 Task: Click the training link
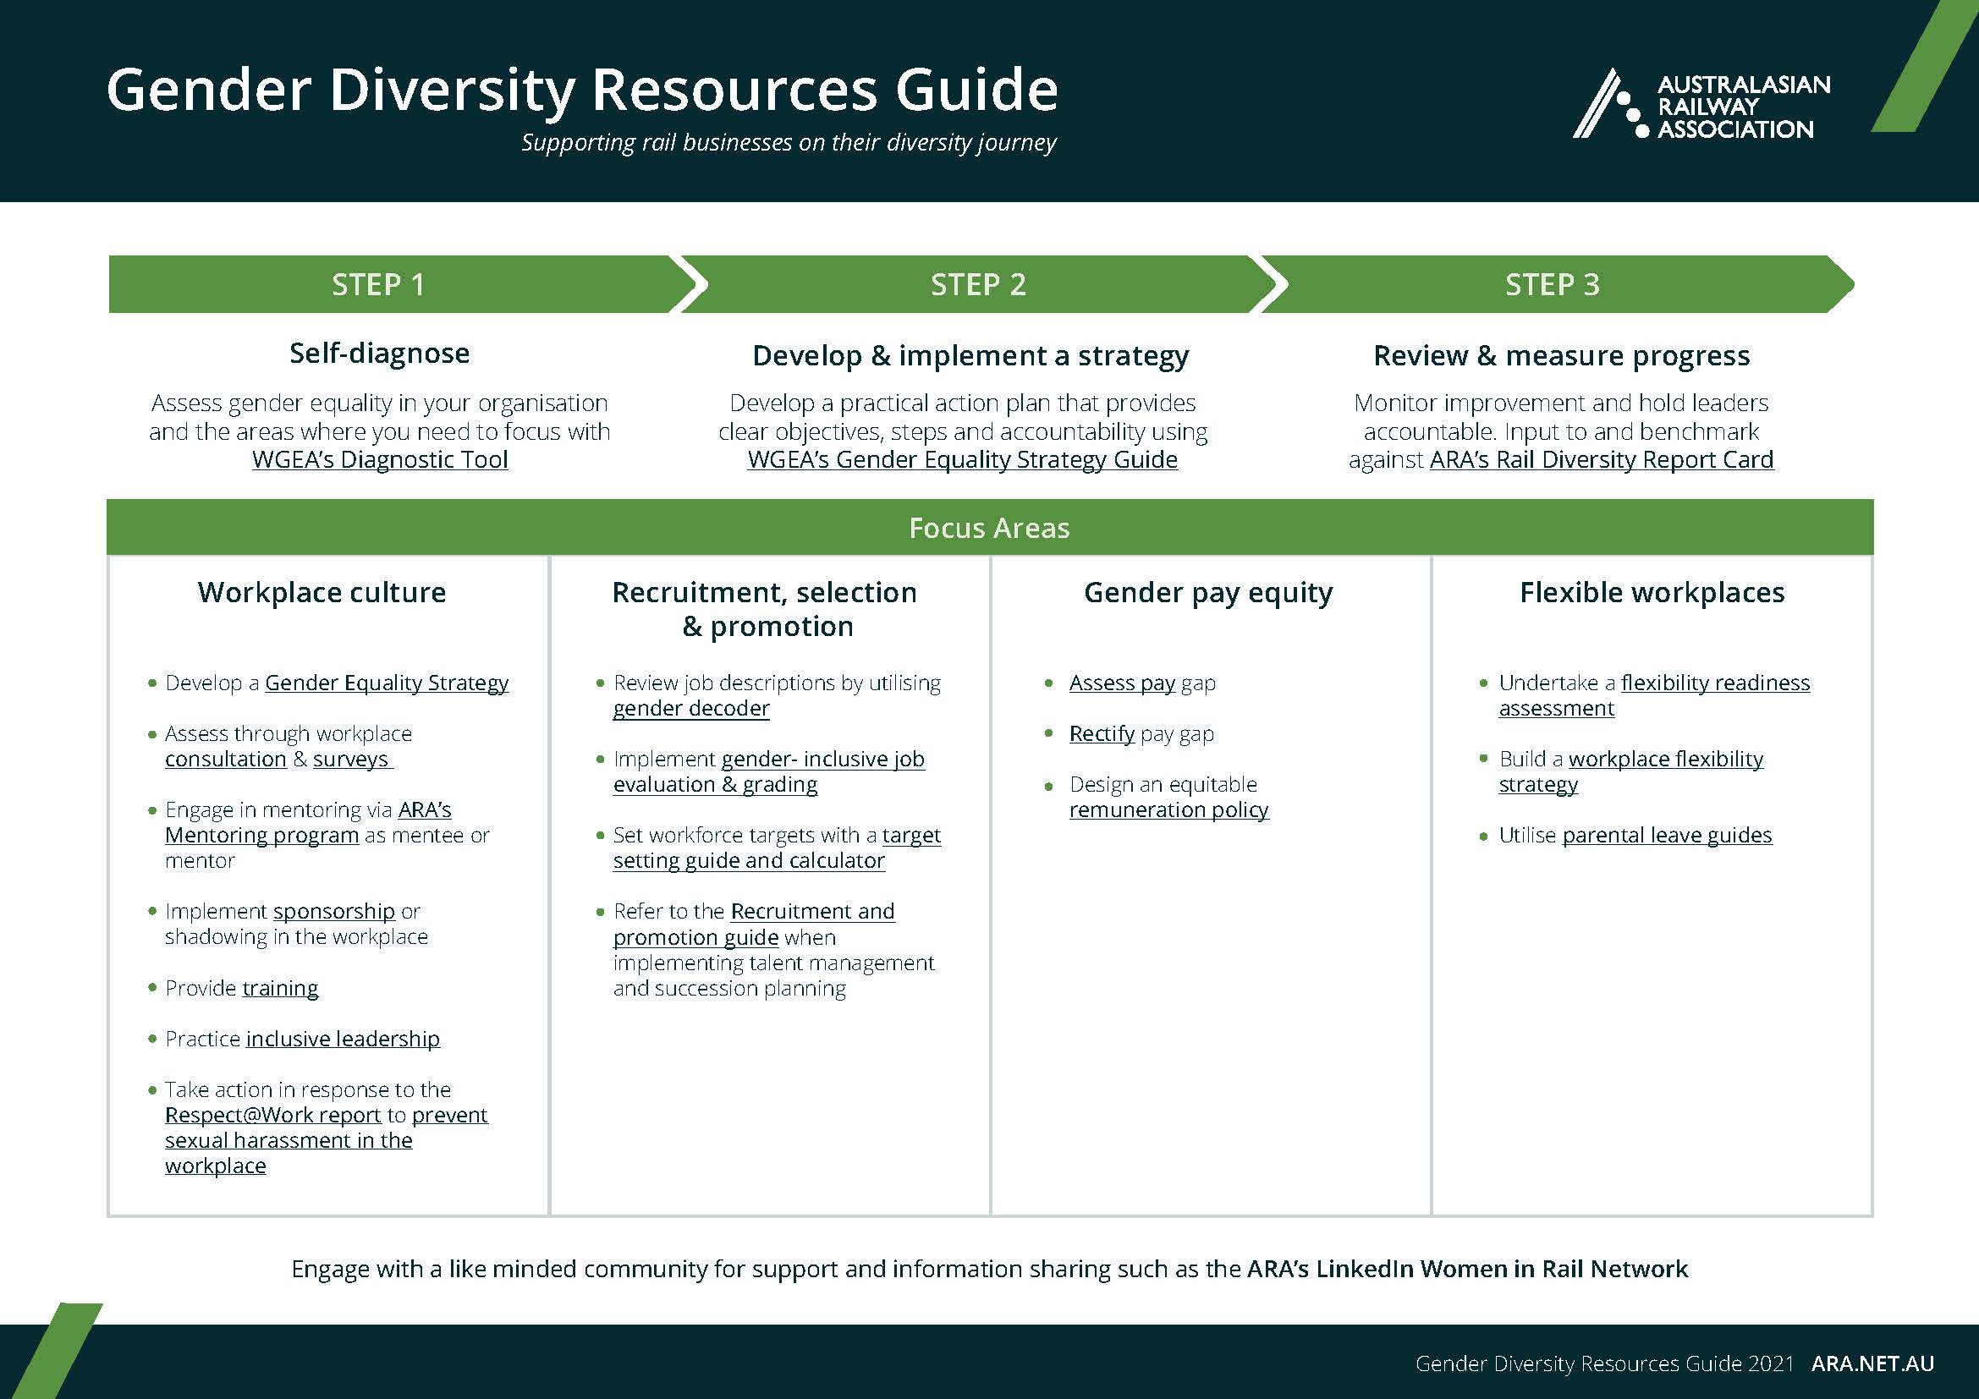(279, 988)
